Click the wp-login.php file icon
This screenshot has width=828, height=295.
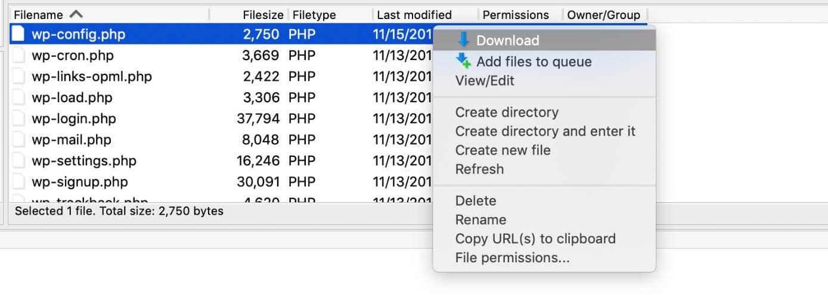pos(19,119)
